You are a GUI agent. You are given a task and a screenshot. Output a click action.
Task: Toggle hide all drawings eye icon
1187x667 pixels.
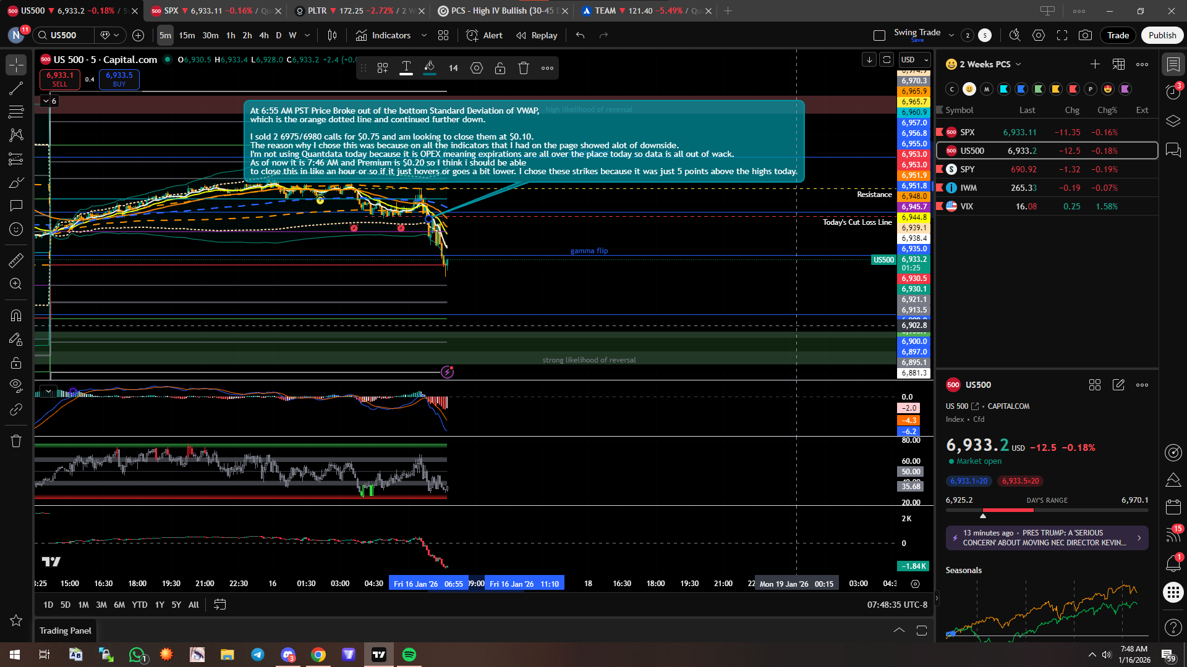click(x=16, y=385)
